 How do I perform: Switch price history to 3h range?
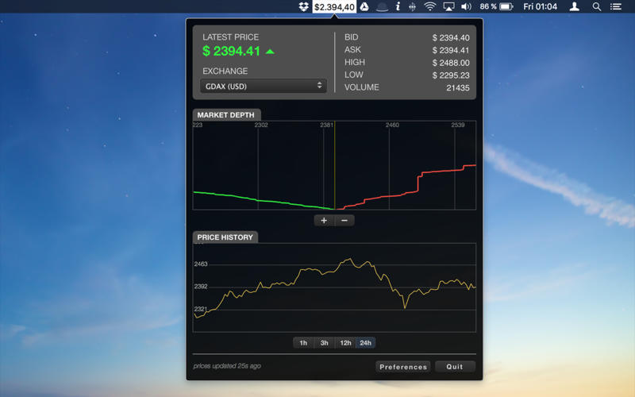point(324,343)
